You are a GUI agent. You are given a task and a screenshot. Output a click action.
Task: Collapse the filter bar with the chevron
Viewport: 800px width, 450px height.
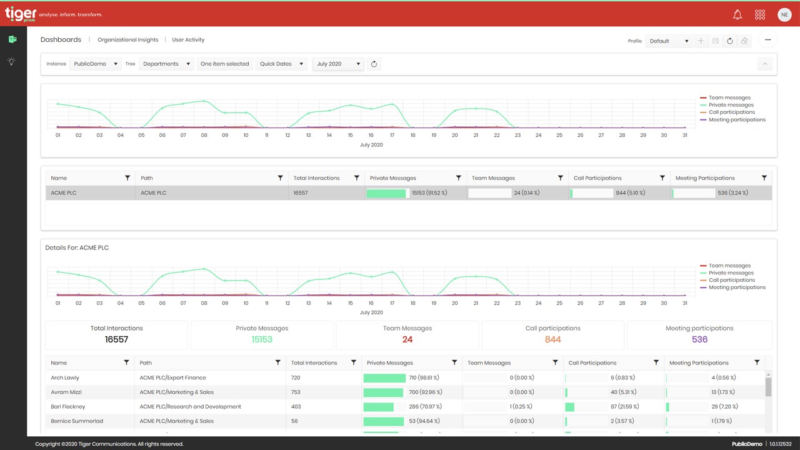(x=765, y=64)
